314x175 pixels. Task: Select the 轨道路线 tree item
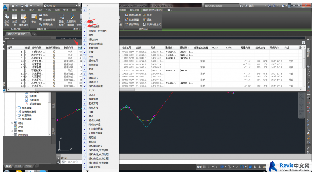coord(26,116)
